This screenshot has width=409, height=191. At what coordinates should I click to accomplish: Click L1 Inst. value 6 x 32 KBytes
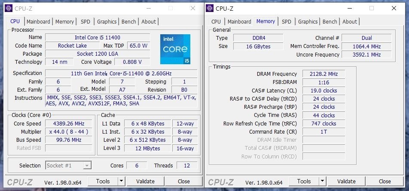[148, 132]
